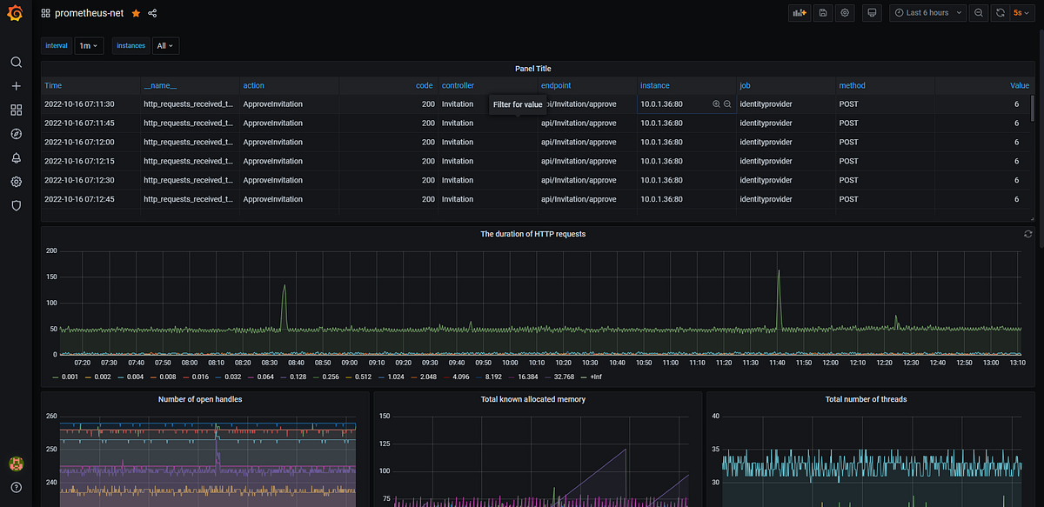Image resolution: width=1044 pixels, height=507 pixels.
Task: Open the interval 1m variable dropdown
Action: tap(90, 45)
